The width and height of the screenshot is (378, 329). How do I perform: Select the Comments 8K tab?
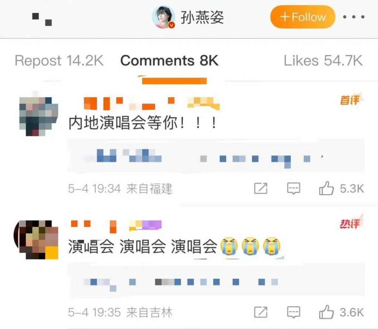(x=169, y=60)
